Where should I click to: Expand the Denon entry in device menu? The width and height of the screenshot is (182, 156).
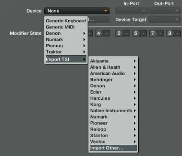66,33
